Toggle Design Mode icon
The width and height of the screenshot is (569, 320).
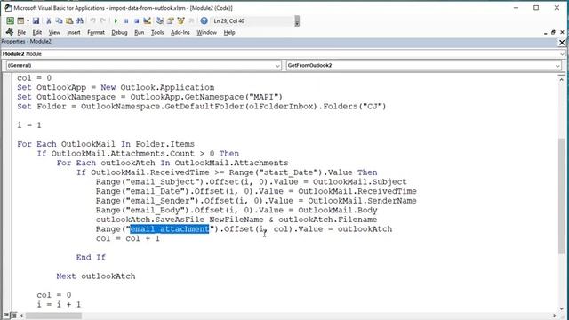(147, 21)
